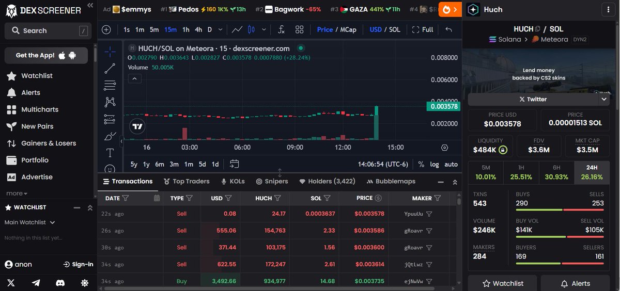Open the X (Twitter) icon in sidebar footer
Viewport: 620px width, 291px height.
[x=11, y=283]
